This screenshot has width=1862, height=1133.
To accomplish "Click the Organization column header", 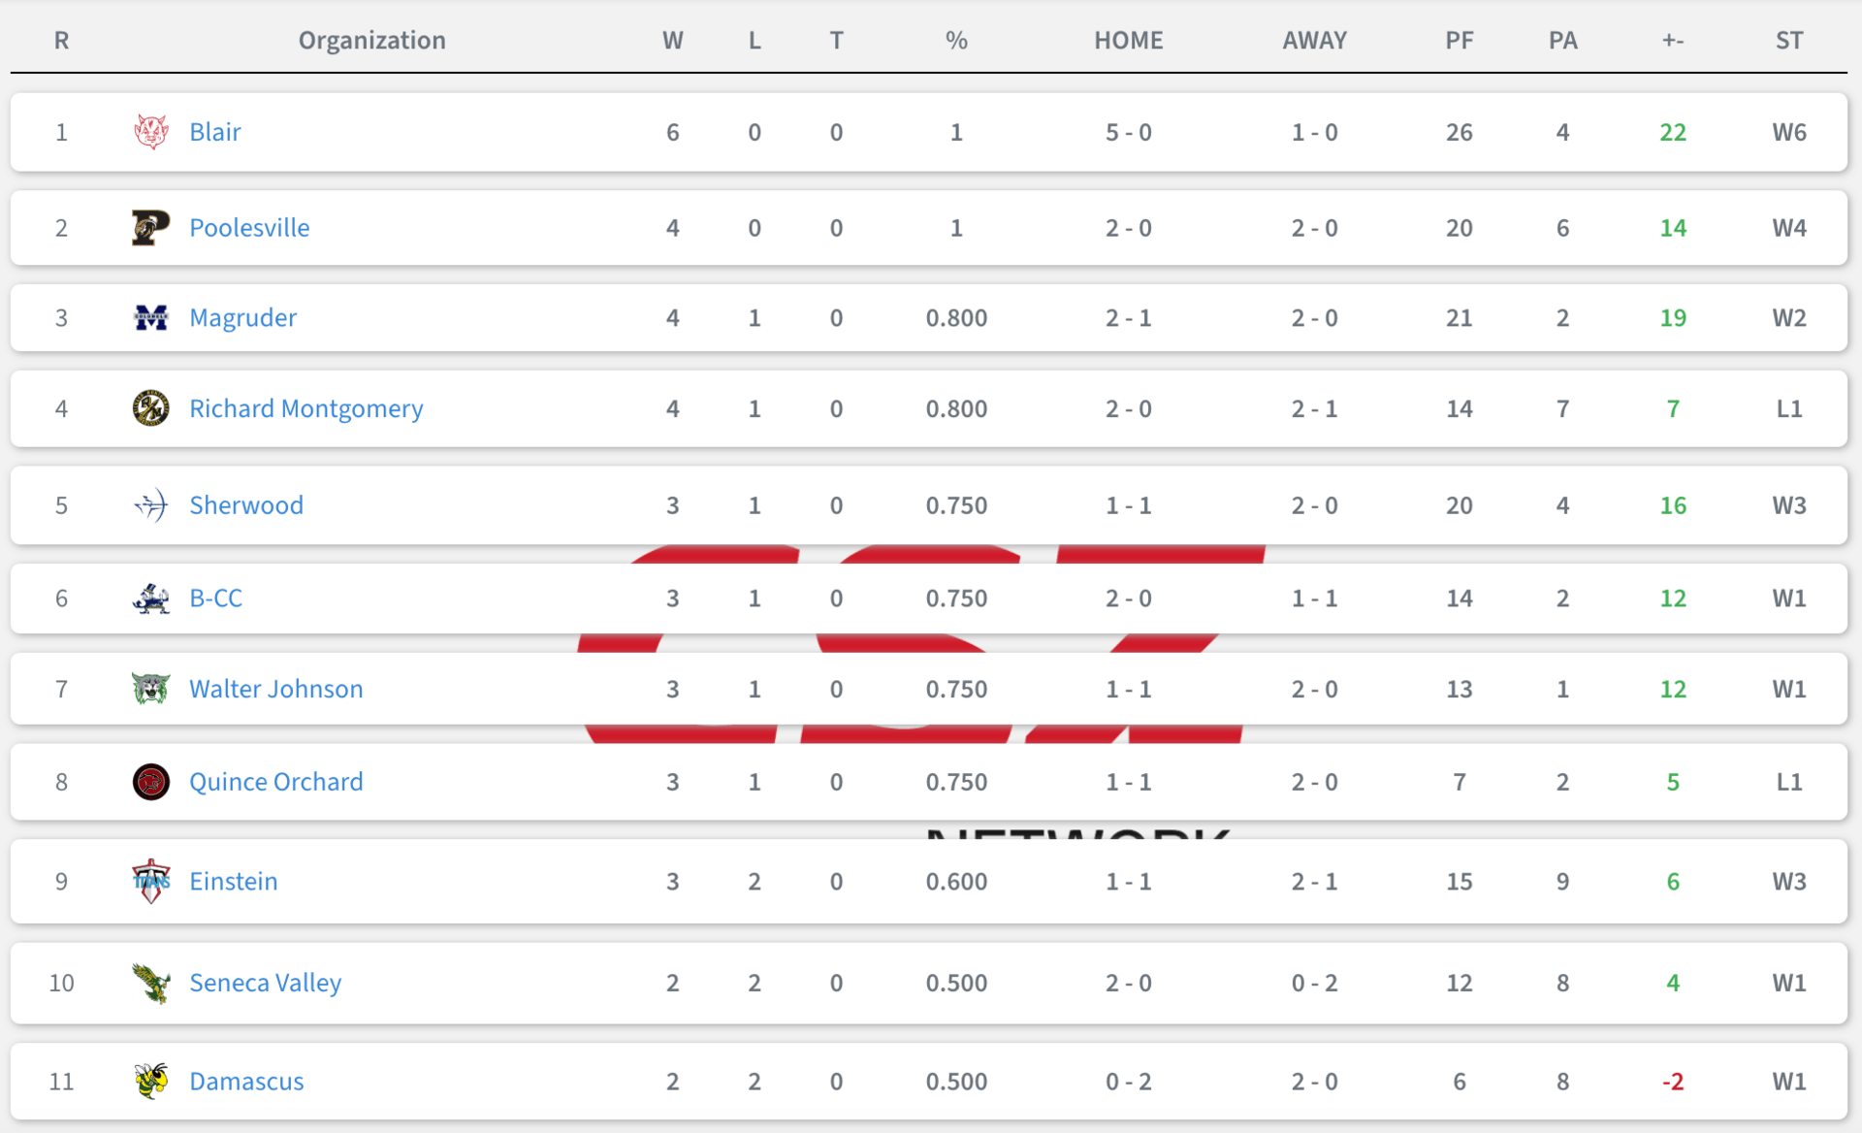I will 372,40.
